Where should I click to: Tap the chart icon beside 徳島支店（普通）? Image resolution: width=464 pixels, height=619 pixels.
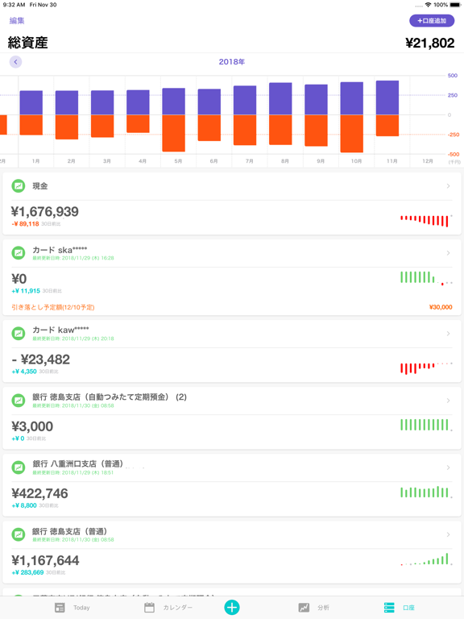point(19,535)
